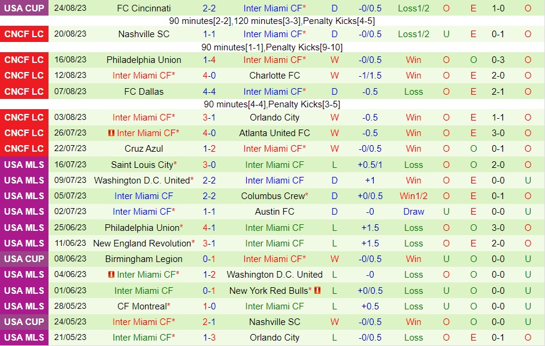Open the 1-4 score of Philadelphia Union match
Viewport: 545px width, 346px height.
click(209, 60)
